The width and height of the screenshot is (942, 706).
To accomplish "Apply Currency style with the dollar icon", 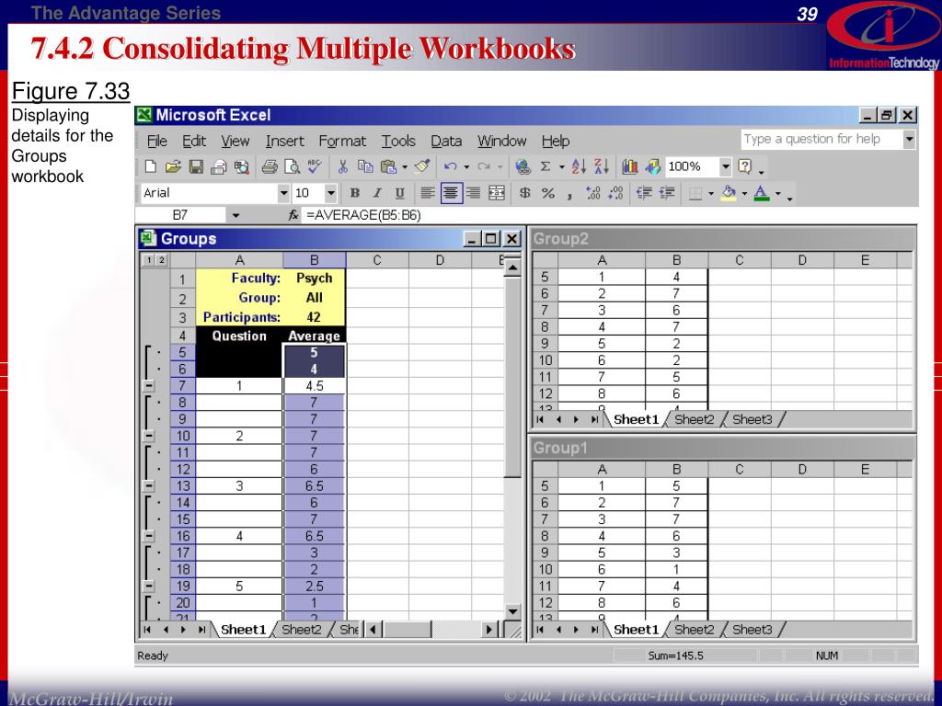I will click(524, 193).
